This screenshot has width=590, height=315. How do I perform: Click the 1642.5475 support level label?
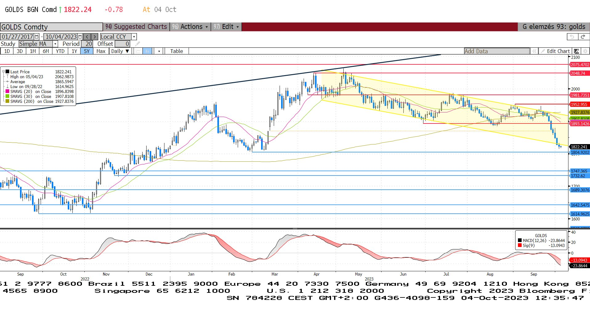point(580,205)
